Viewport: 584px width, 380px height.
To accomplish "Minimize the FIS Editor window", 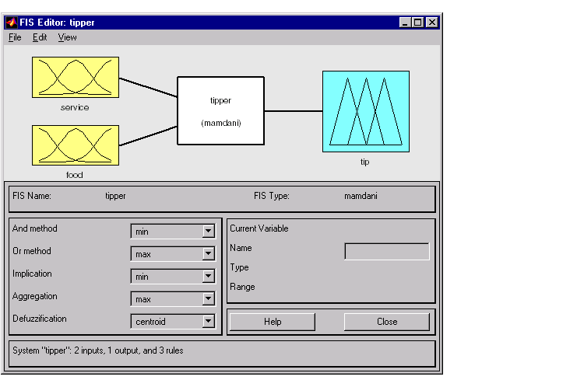I will tap(405, 23).
